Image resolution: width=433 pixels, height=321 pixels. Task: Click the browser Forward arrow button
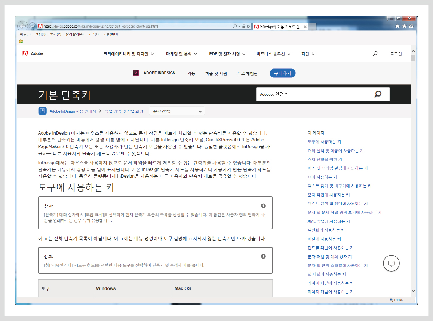click(32, 26)
